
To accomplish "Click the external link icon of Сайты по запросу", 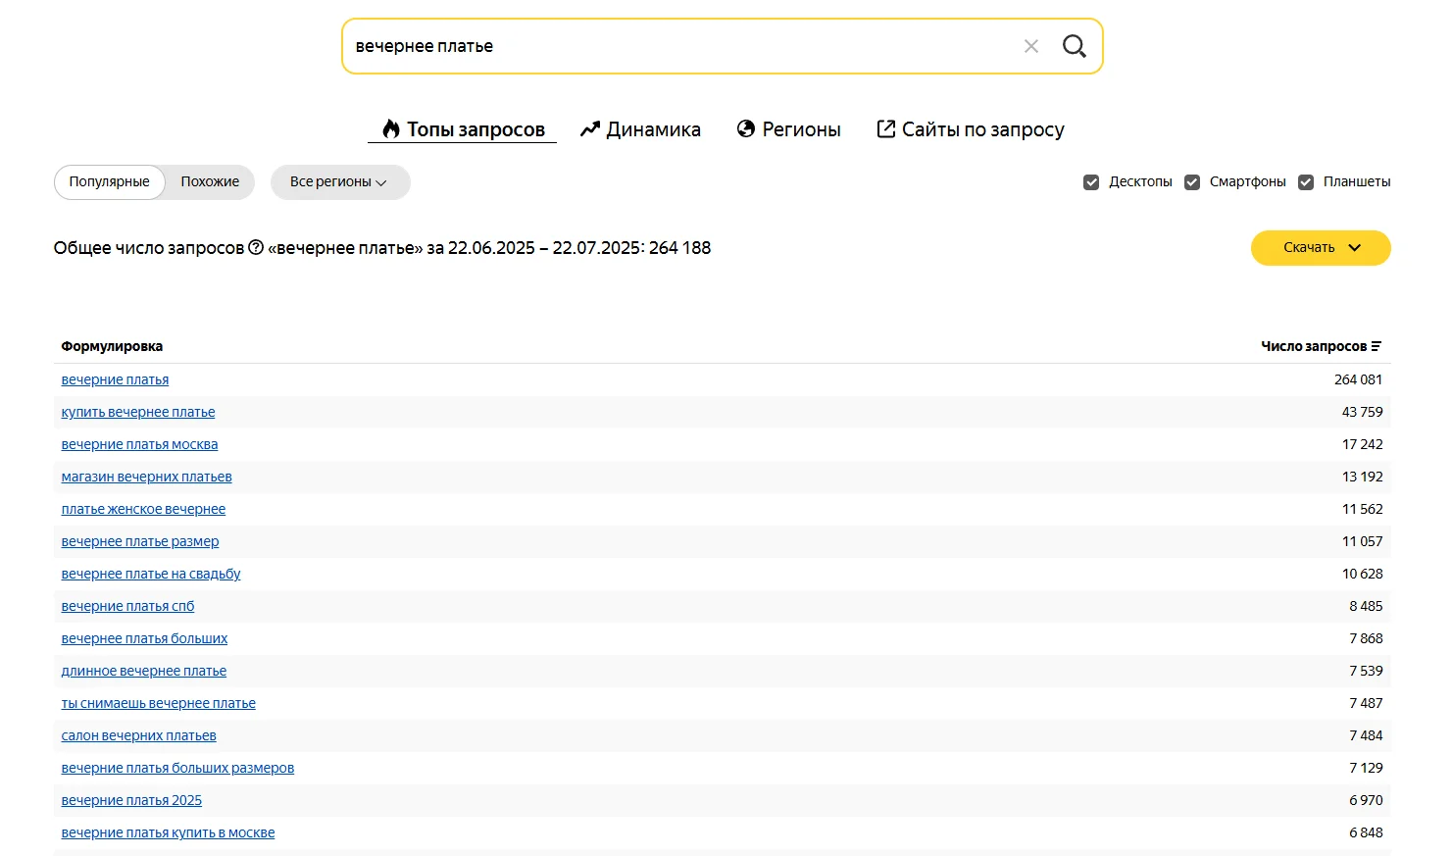I will pyautogui.click(x=885, y=129).
